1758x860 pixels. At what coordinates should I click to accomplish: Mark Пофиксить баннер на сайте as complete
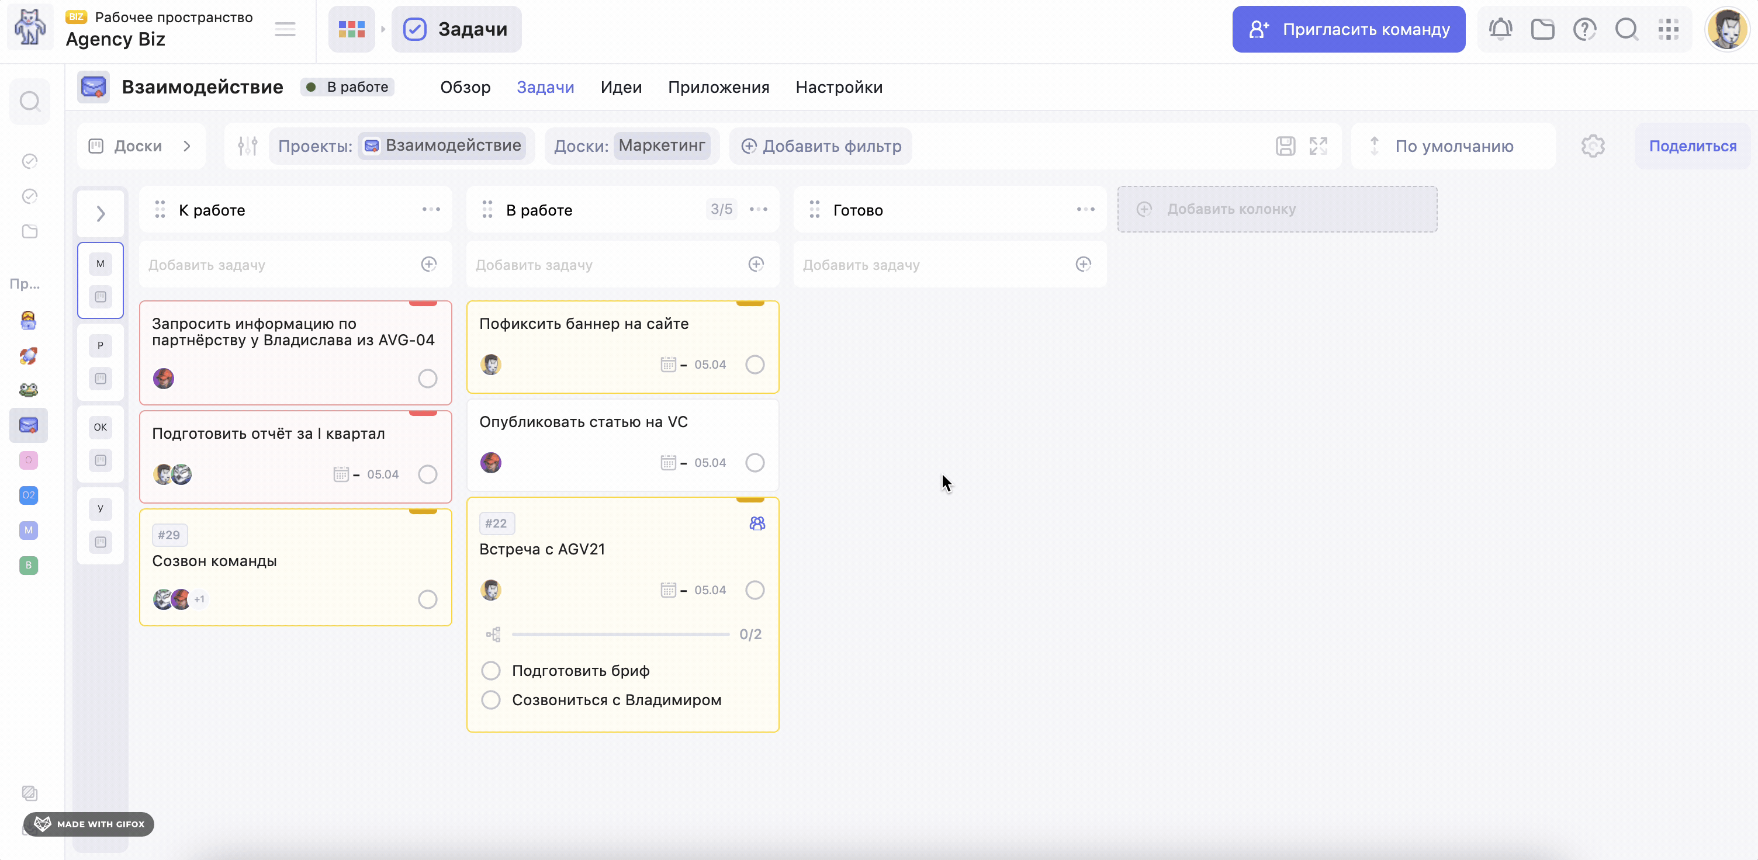[755, 365]
